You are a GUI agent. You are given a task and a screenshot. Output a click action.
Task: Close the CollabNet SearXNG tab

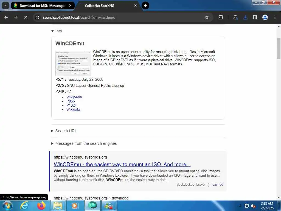[x=136, y=5]
